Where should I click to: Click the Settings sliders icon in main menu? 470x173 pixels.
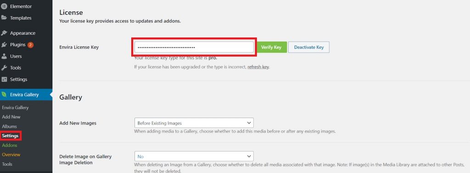point(4,80)
